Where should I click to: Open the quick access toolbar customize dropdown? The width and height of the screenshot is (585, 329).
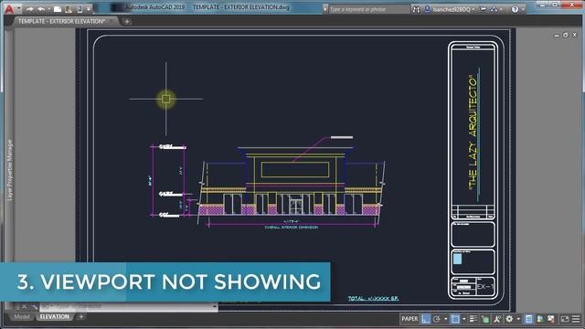pos(89,9)
